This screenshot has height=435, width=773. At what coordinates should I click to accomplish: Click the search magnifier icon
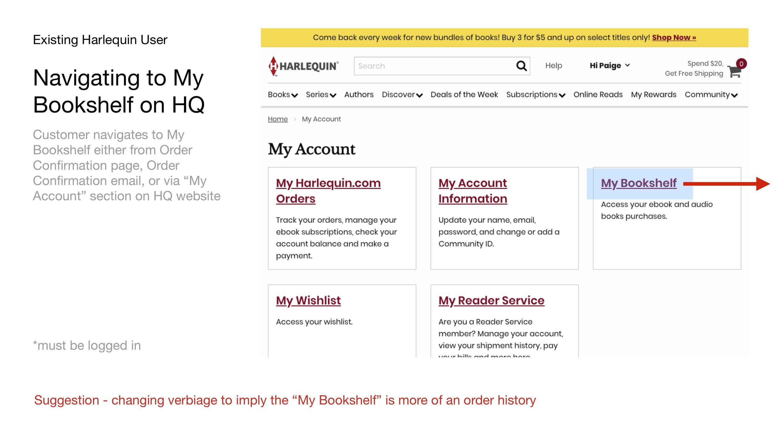point(521,66)
